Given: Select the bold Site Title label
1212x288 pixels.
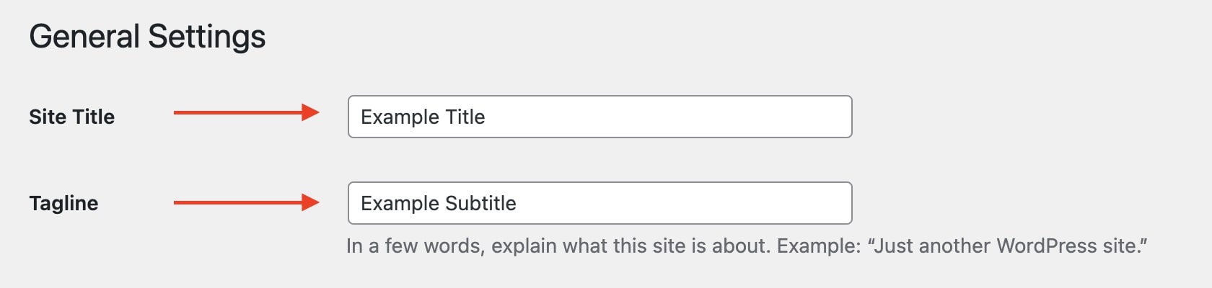Looking at the screenshot, I should [71, 117].
